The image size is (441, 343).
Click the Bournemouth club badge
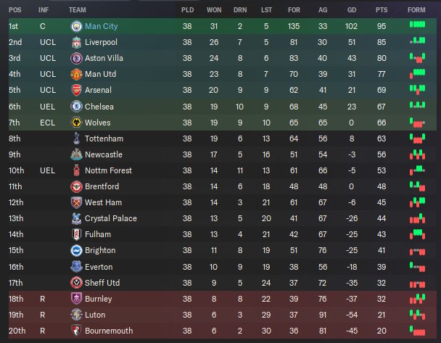(x=76, y=331)
